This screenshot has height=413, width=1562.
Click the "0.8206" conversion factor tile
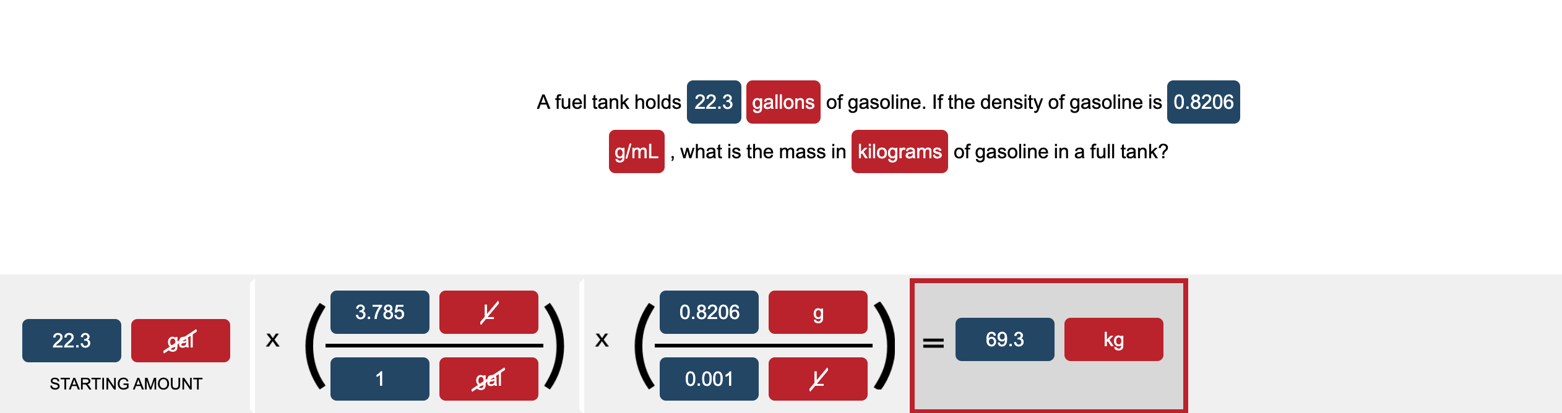click(x=709, y=312)
